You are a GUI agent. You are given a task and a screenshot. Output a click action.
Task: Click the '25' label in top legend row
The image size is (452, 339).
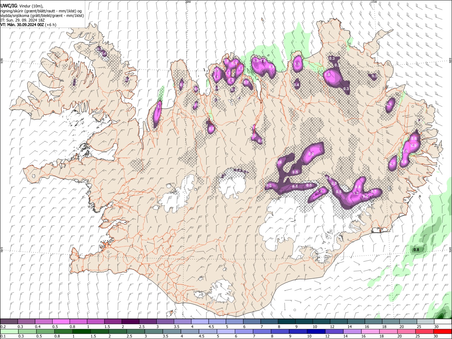click(419, 327)
